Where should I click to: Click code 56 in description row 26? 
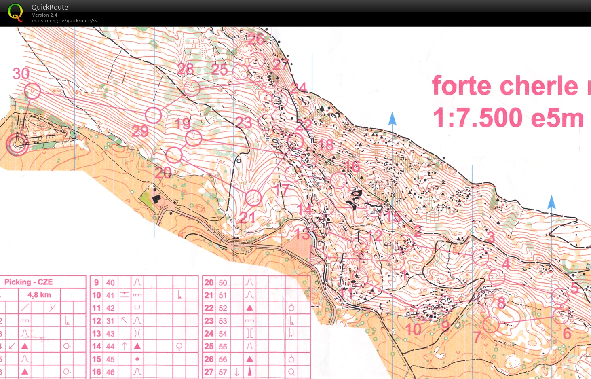pyautogui.click(x=223, y=359)
